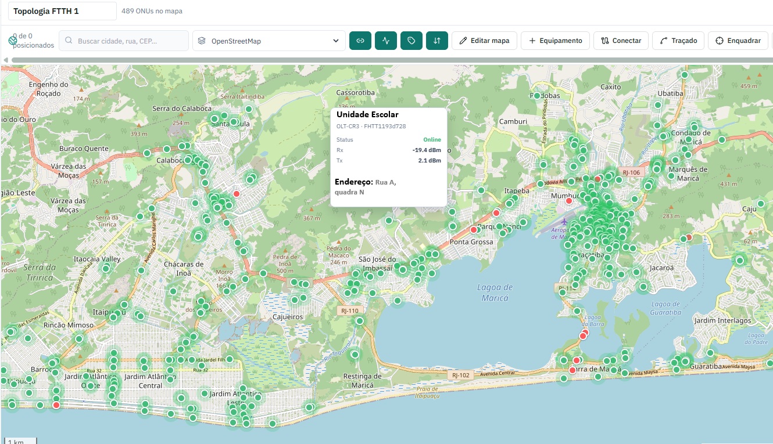Image resolution: width=773 pixels, height=444 pixels.
Task: Click the horizontal toolbar scrollbar track
Action: pos(392,60)
